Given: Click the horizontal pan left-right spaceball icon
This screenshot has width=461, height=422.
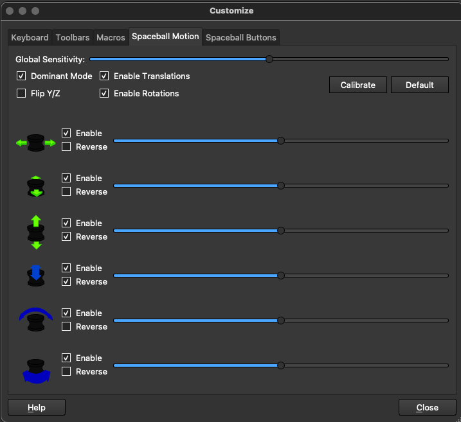Looking at the screenshot, I should [x=36, y=143].
